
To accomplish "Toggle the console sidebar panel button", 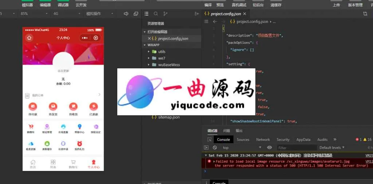I will pyautogui.click(x=206, y=148).
